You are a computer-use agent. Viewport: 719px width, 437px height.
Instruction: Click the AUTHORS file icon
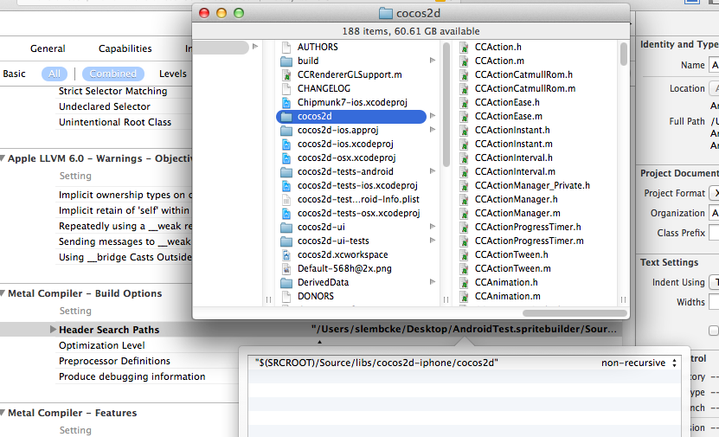[x=286, y=47]
